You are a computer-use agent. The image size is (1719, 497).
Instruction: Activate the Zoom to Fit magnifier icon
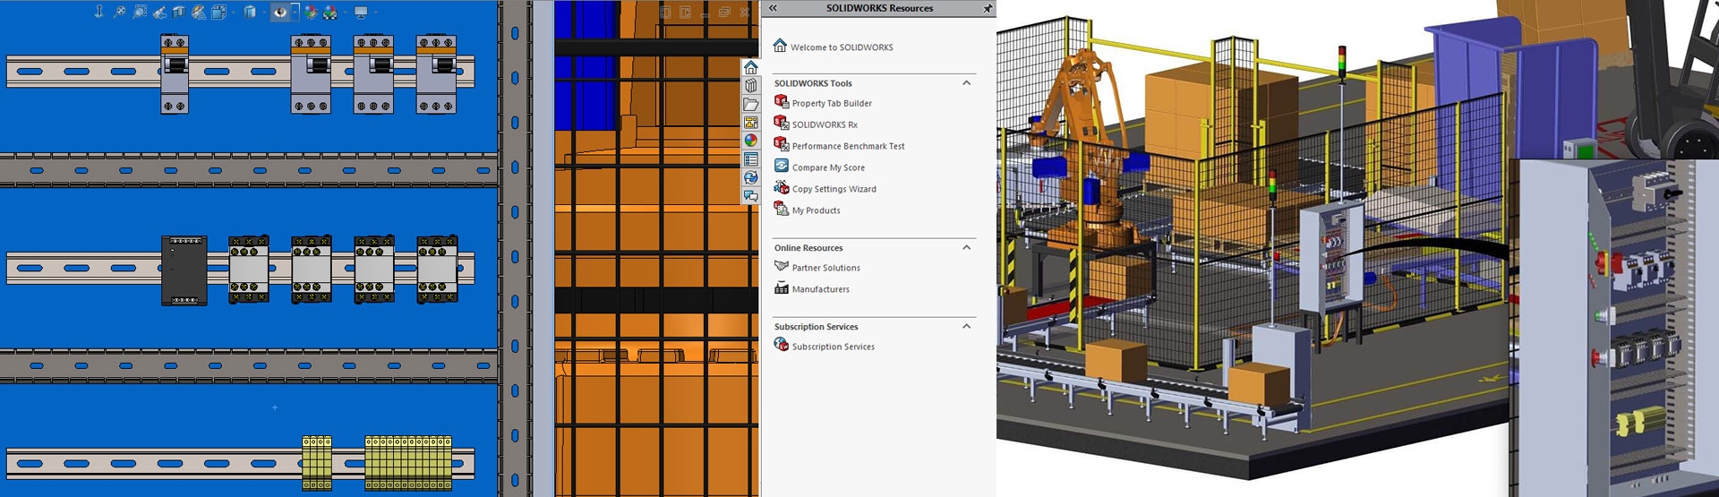point(120,12)
